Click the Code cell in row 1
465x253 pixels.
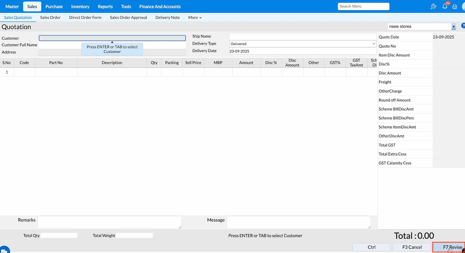[25, 72]
